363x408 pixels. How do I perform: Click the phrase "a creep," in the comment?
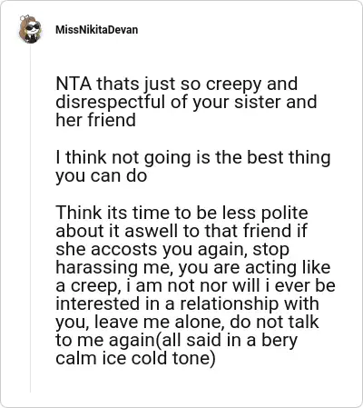(88, 286)
